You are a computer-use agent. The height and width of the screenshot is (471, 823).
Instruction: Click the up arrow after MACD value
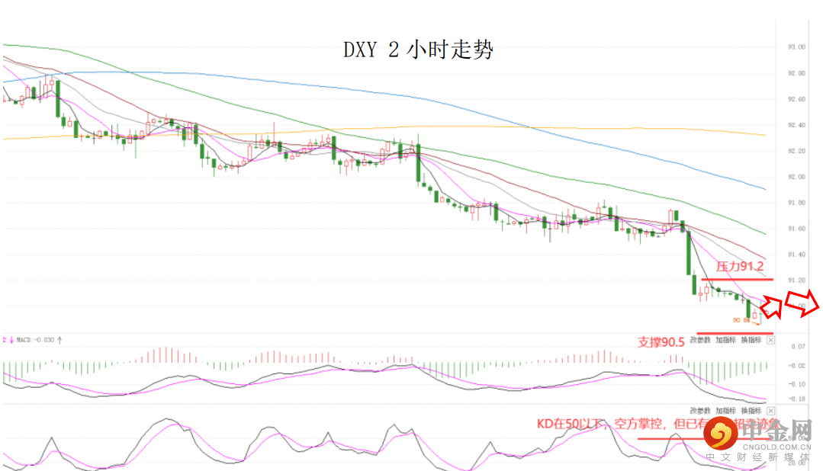point(59,340)
